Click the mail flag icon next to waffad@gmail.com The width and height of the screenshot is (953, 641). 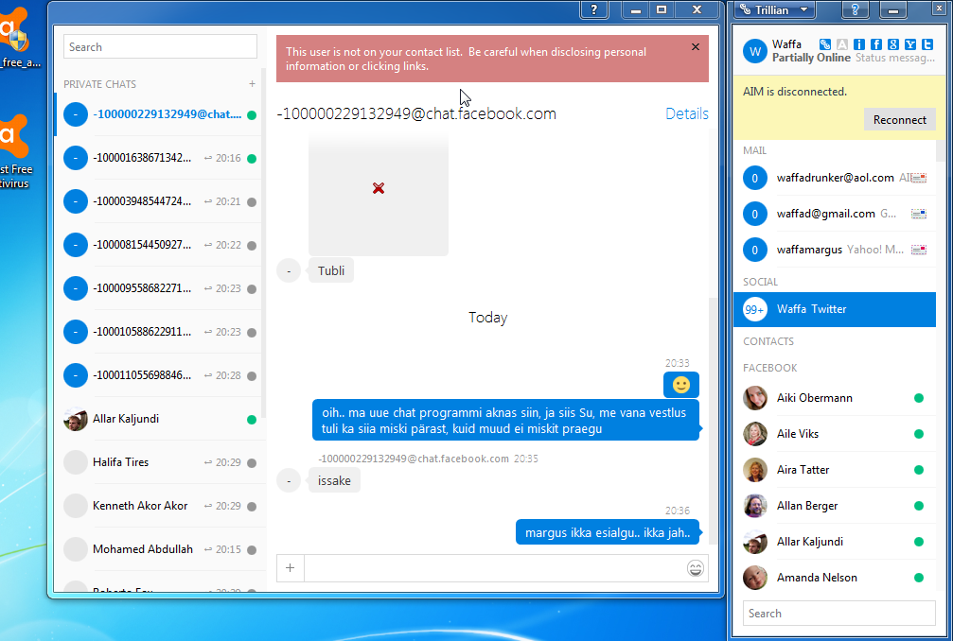[919, 214]
